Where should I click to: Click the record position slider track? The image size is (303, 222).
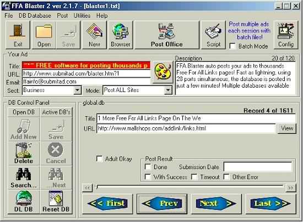(x=190, y=187)
